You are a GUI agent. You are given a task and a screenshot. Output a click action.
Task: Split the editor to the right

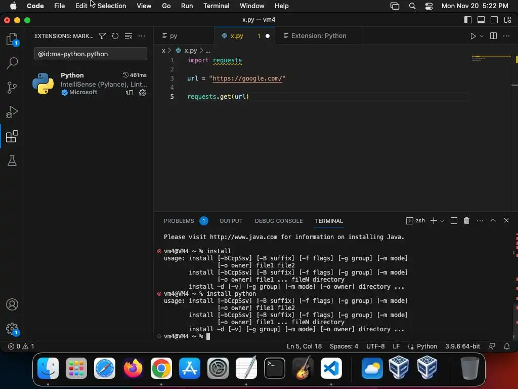pos(493,36)
